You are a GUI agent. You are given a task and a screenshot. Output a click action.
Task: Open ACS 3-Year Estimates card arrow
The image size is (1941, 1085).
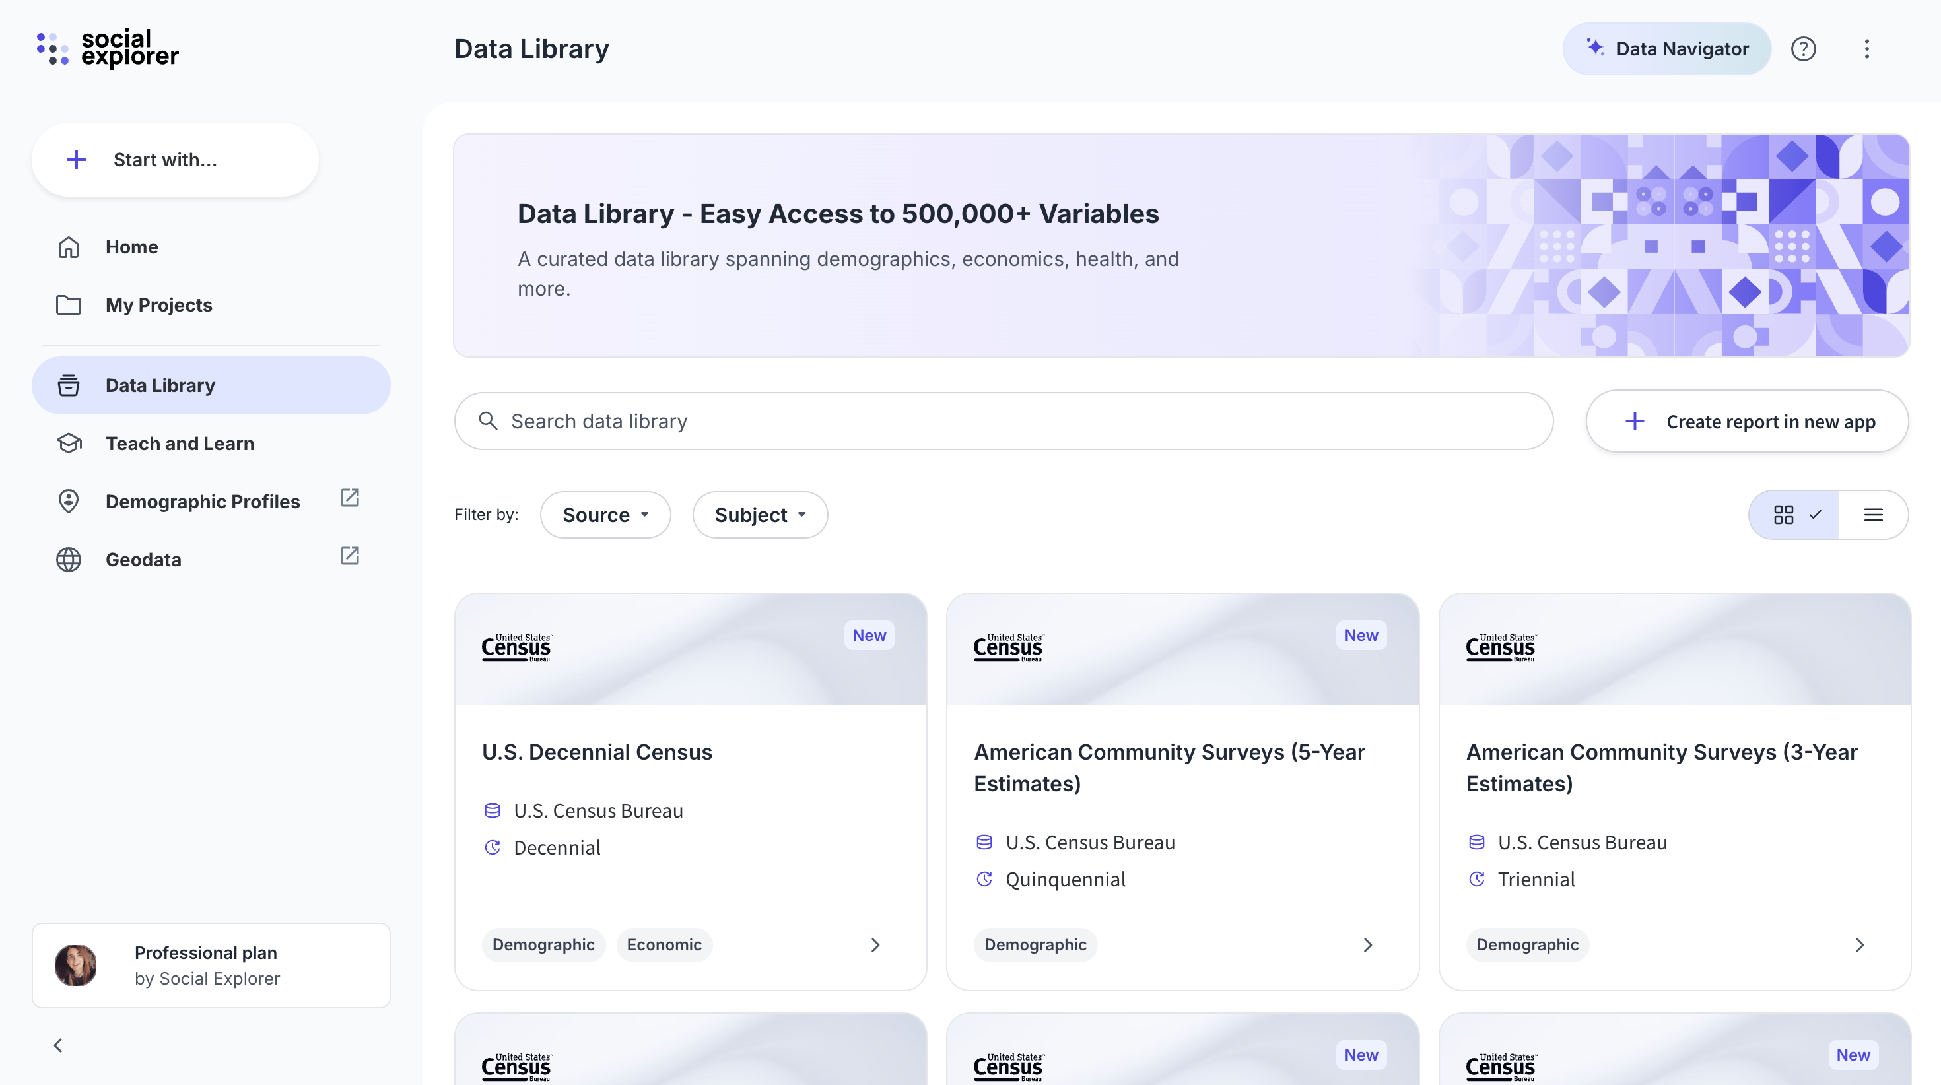1859,945
